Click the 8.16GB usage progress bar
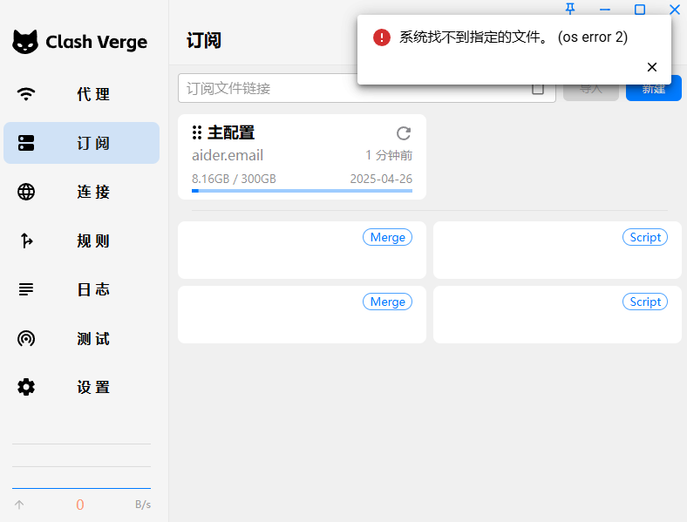Screen dimensions: 687x522 (302, 190)
